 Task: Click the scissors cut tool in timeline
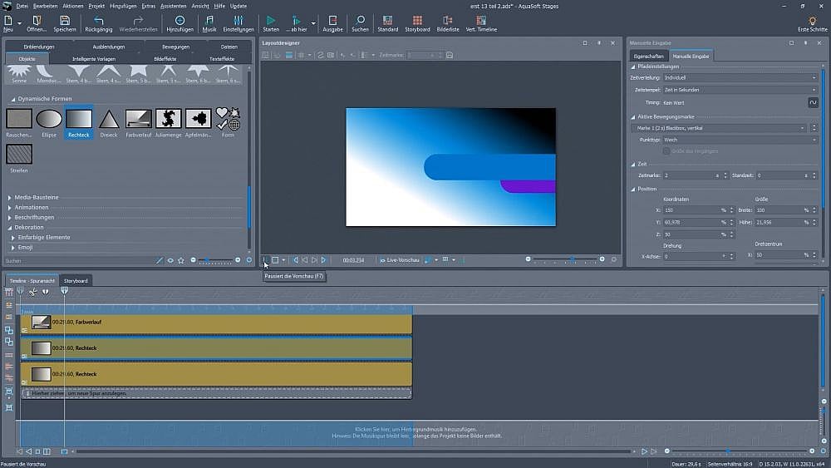pos(32,292)
